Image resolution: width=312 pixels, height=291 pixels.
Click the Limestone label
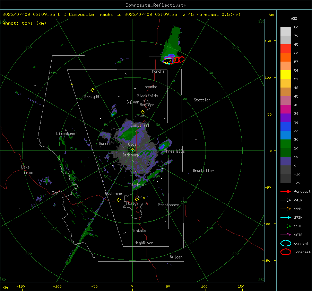click(66, 134)
